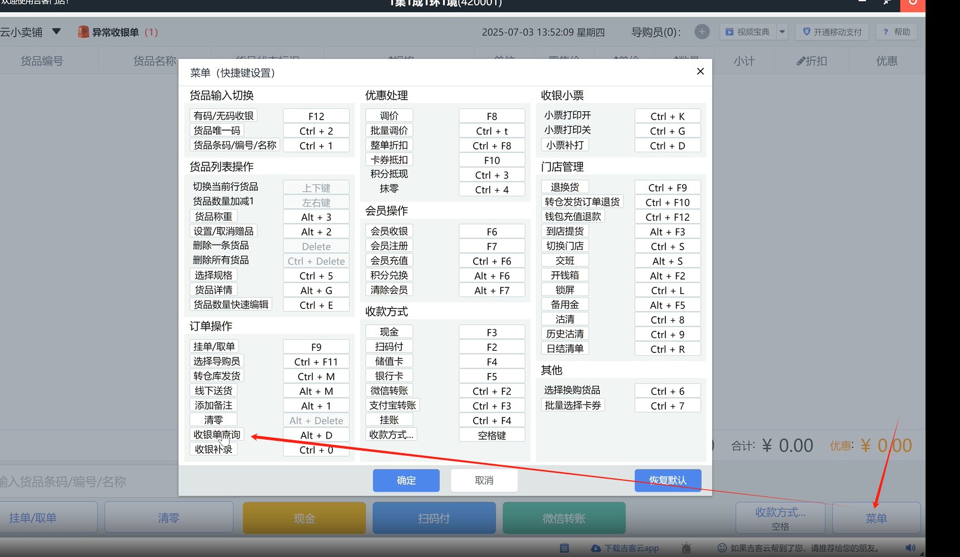
Task: Click 取消 to cancel the dialog
Action: tap(484, 480)
